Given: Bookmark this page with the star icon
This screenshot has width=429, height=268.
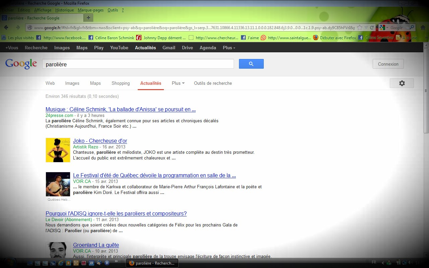Looking at the screenshot, I should click(360, 27).
